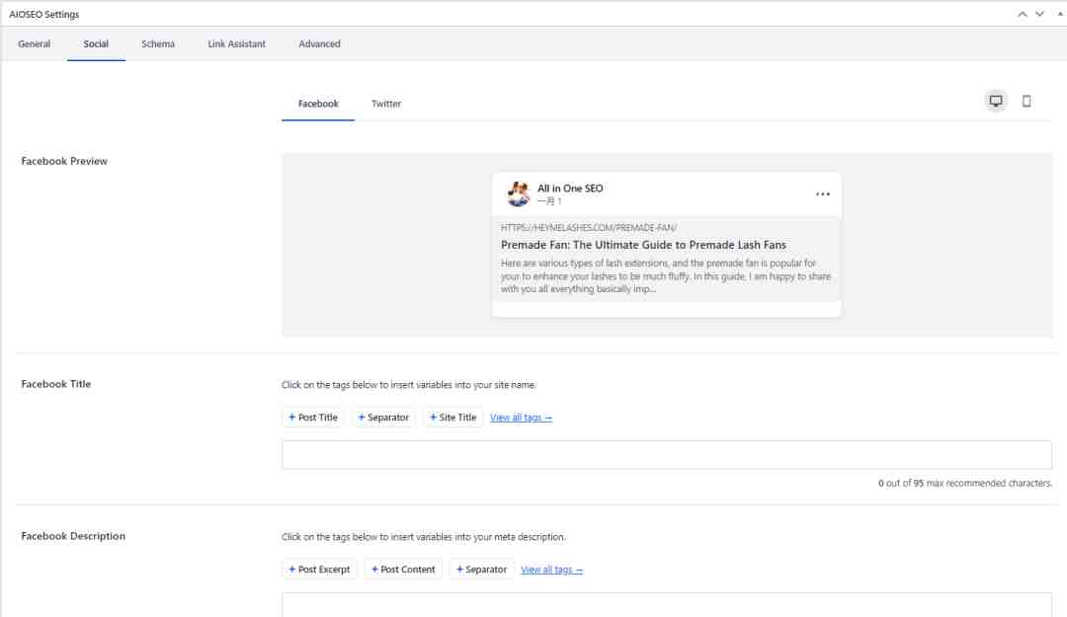Collapse the AIOSEO Settings panel toggle

tap(1059, 14)
